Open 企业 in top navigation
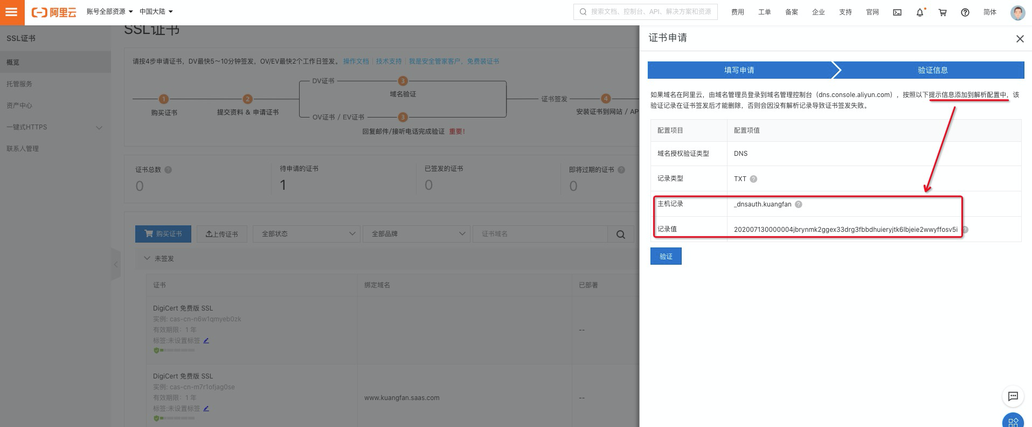 click(818, 12)
